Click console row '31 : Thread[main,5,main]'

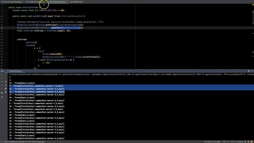coord(22,83)
